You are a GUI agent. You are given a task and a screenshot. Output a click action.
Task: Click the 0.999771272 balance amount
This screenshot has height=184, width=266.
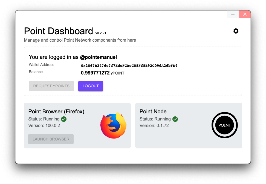point(95,73)
